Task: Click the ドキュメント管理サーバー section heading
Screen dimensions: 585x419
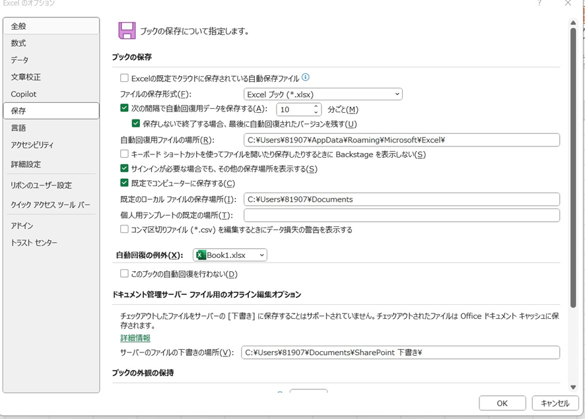Action: coord(206,294)
